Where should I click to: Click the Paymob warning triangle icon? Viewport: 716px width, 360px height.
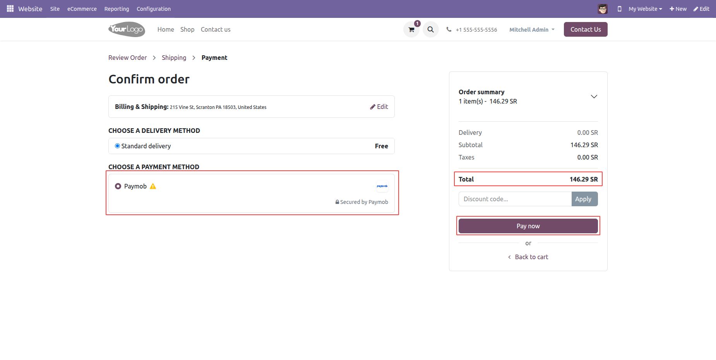(153, 186)
